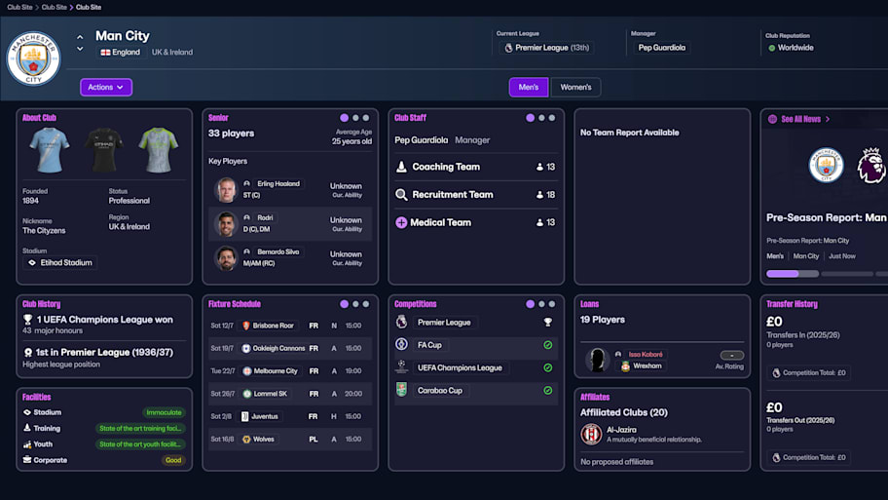This screenshot has width=888, height=500.
Task: Open the Wrexham club badge
Action: [x=625, y=366]
